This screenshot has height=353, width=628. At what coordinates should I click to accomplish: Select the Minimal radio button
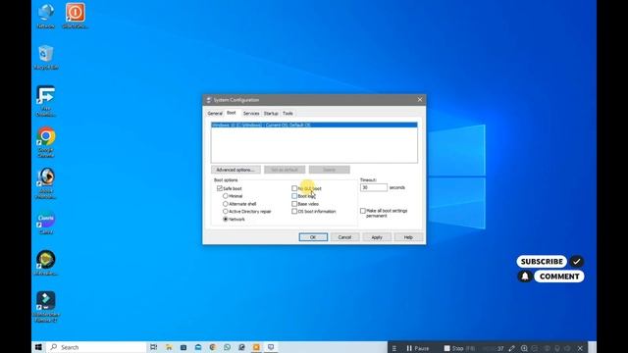(226, 196)
